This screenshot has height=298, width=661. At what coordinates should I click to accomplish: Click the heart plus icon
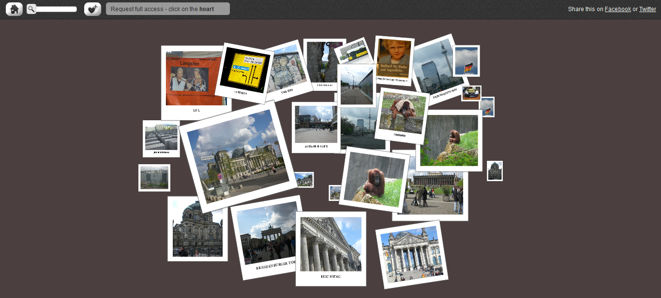92,9
